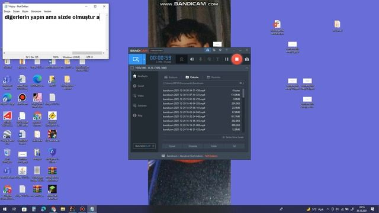Toggle the mouse effects icon in Bandicam
Image resolution: width=379 pixels, height=213 pixels.
click(x=209, y=59)
